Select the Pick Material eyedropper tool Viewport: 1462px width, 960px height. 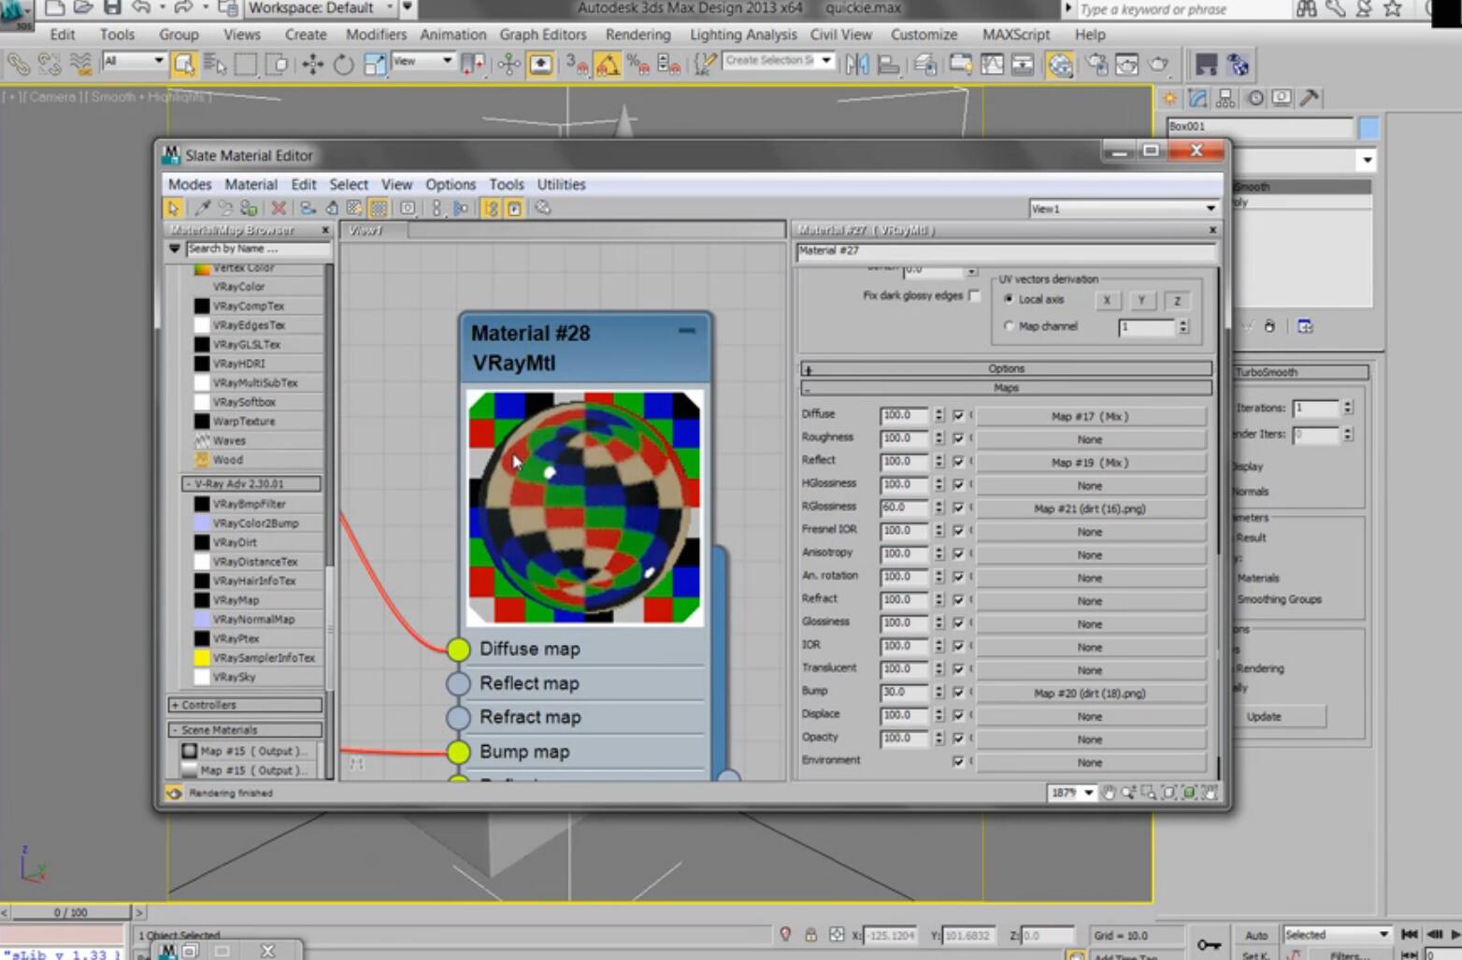tap(202, 208)
